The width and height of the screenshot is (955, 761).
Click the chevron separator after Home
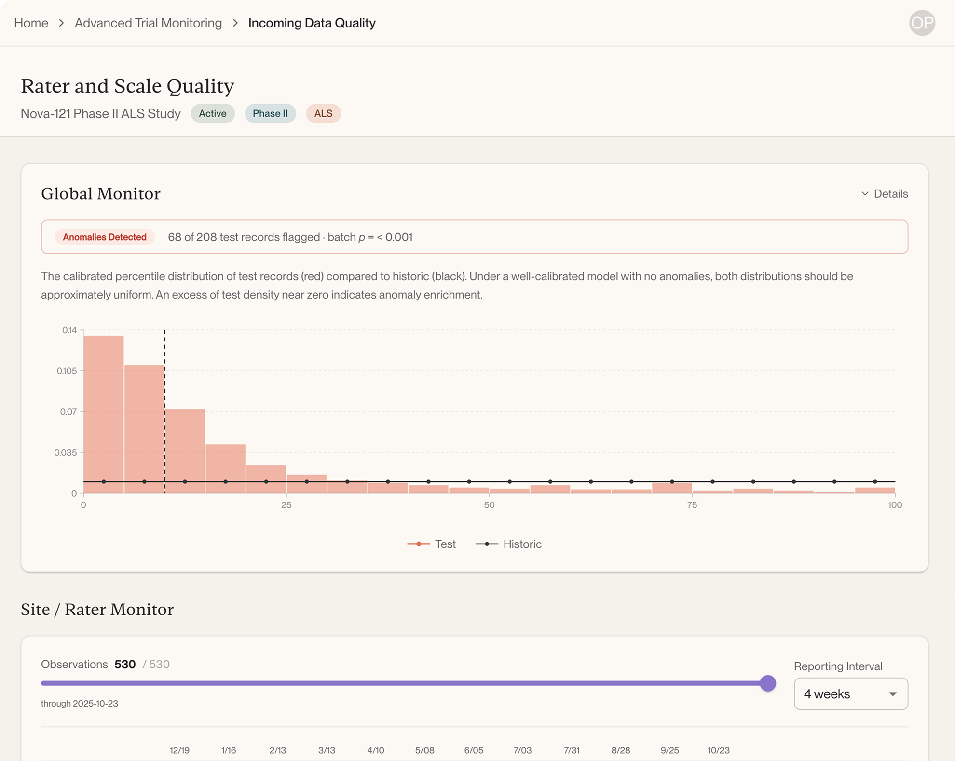[x=61, y=23]
